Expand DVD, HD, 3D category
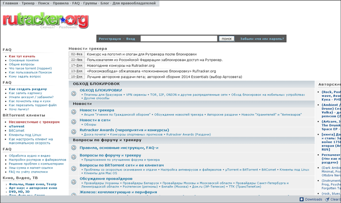 (x=19, y=192)
